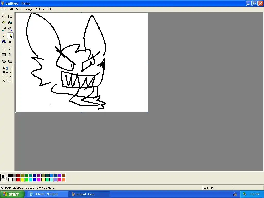The height and width of the screenshot is (198, 264).
Task: Pick the olive color swatch
Action: point(22,176)
